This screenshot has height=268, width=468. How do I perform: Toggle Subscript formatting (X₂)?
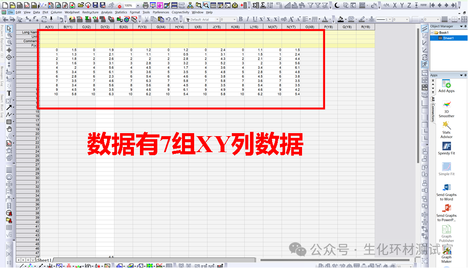(x=269, y=19)
